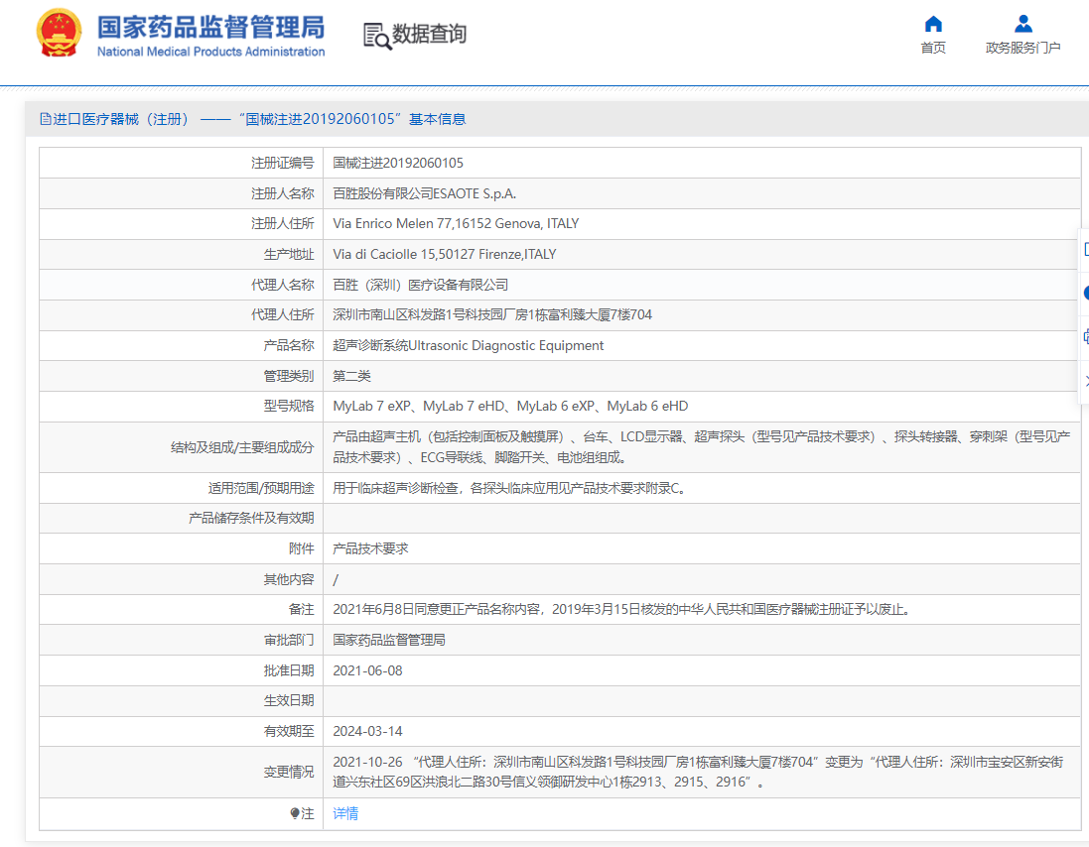The image size is (1089, 847).
Task: Select value 国械注进20192060105 in the table
Action: click(398, 163)
